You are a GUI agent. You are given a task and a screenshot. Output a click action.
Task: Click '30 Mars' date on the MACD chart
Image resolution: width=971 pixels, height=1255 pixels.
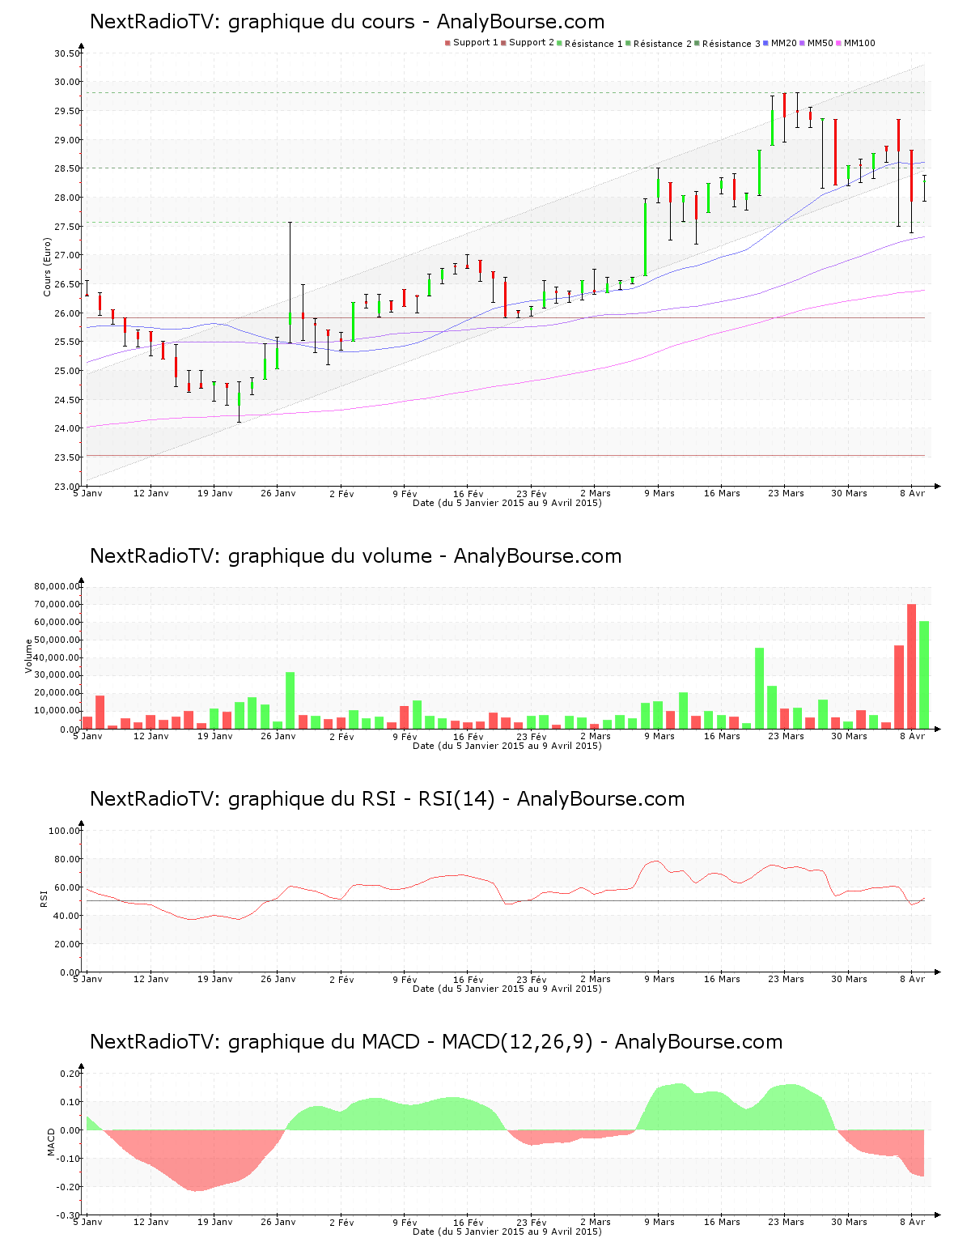coord(850,1222)
